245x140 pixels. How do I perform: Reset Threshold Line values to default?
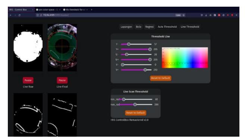click(x=160, y=78)
